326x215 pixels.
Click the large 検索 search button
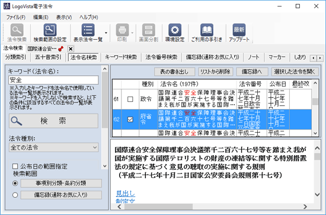coord(53,121)
